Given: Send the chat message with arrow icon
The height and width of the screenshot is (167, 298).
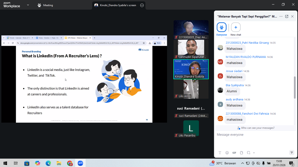Looking at the screenshot, I should [291, 153].
